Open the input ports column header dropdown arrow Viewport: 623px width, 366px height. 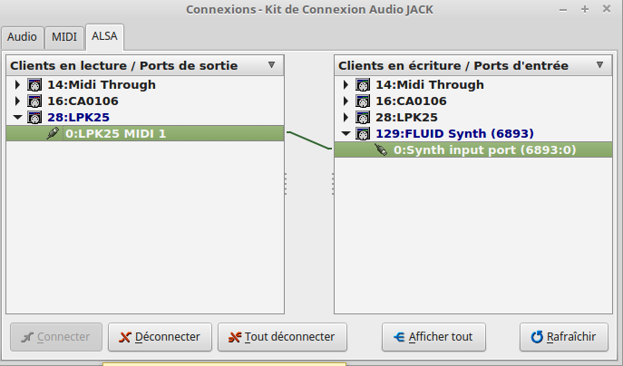[599, 65]
